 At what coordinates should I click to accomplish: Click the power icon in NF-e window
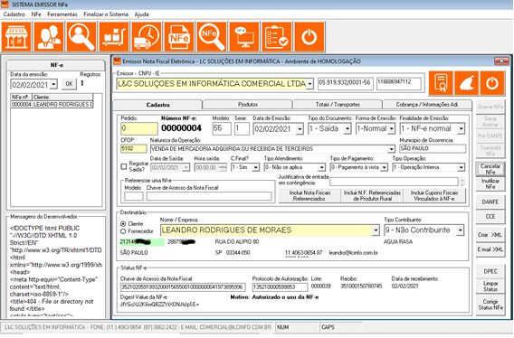(x=492, y=83)
